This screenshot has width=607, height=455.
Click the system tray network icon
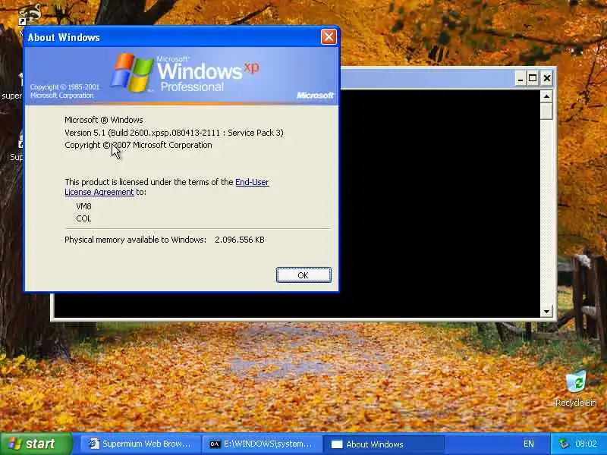(564, 444)
